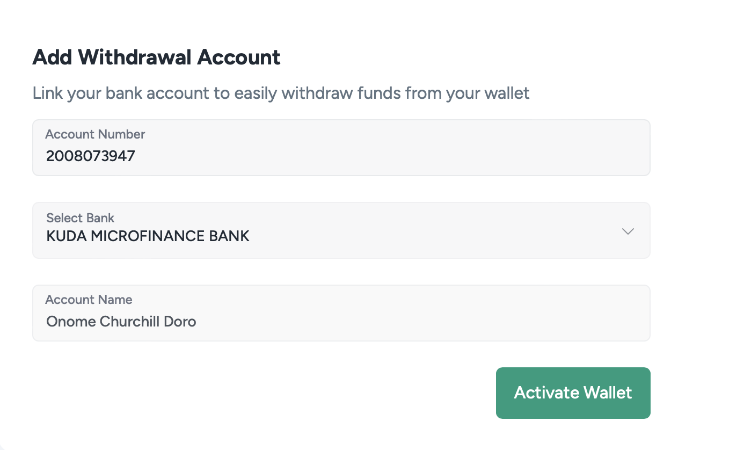Click the link your bank account subtitle
The width and height of the screenshot is (744, 450).
pos(281,93)
